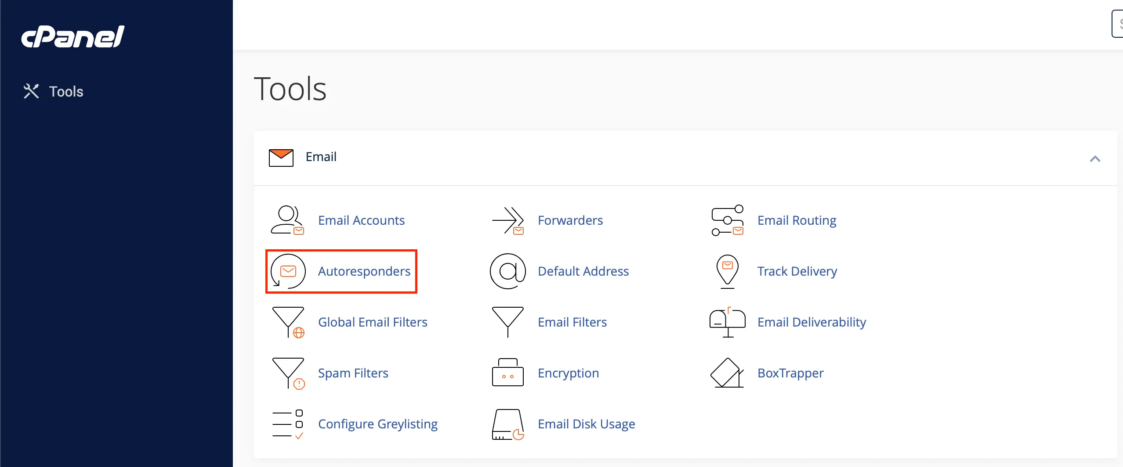Click the Email section header title
The height and width of the screenshot is (467, 1123).
[321, 157]
